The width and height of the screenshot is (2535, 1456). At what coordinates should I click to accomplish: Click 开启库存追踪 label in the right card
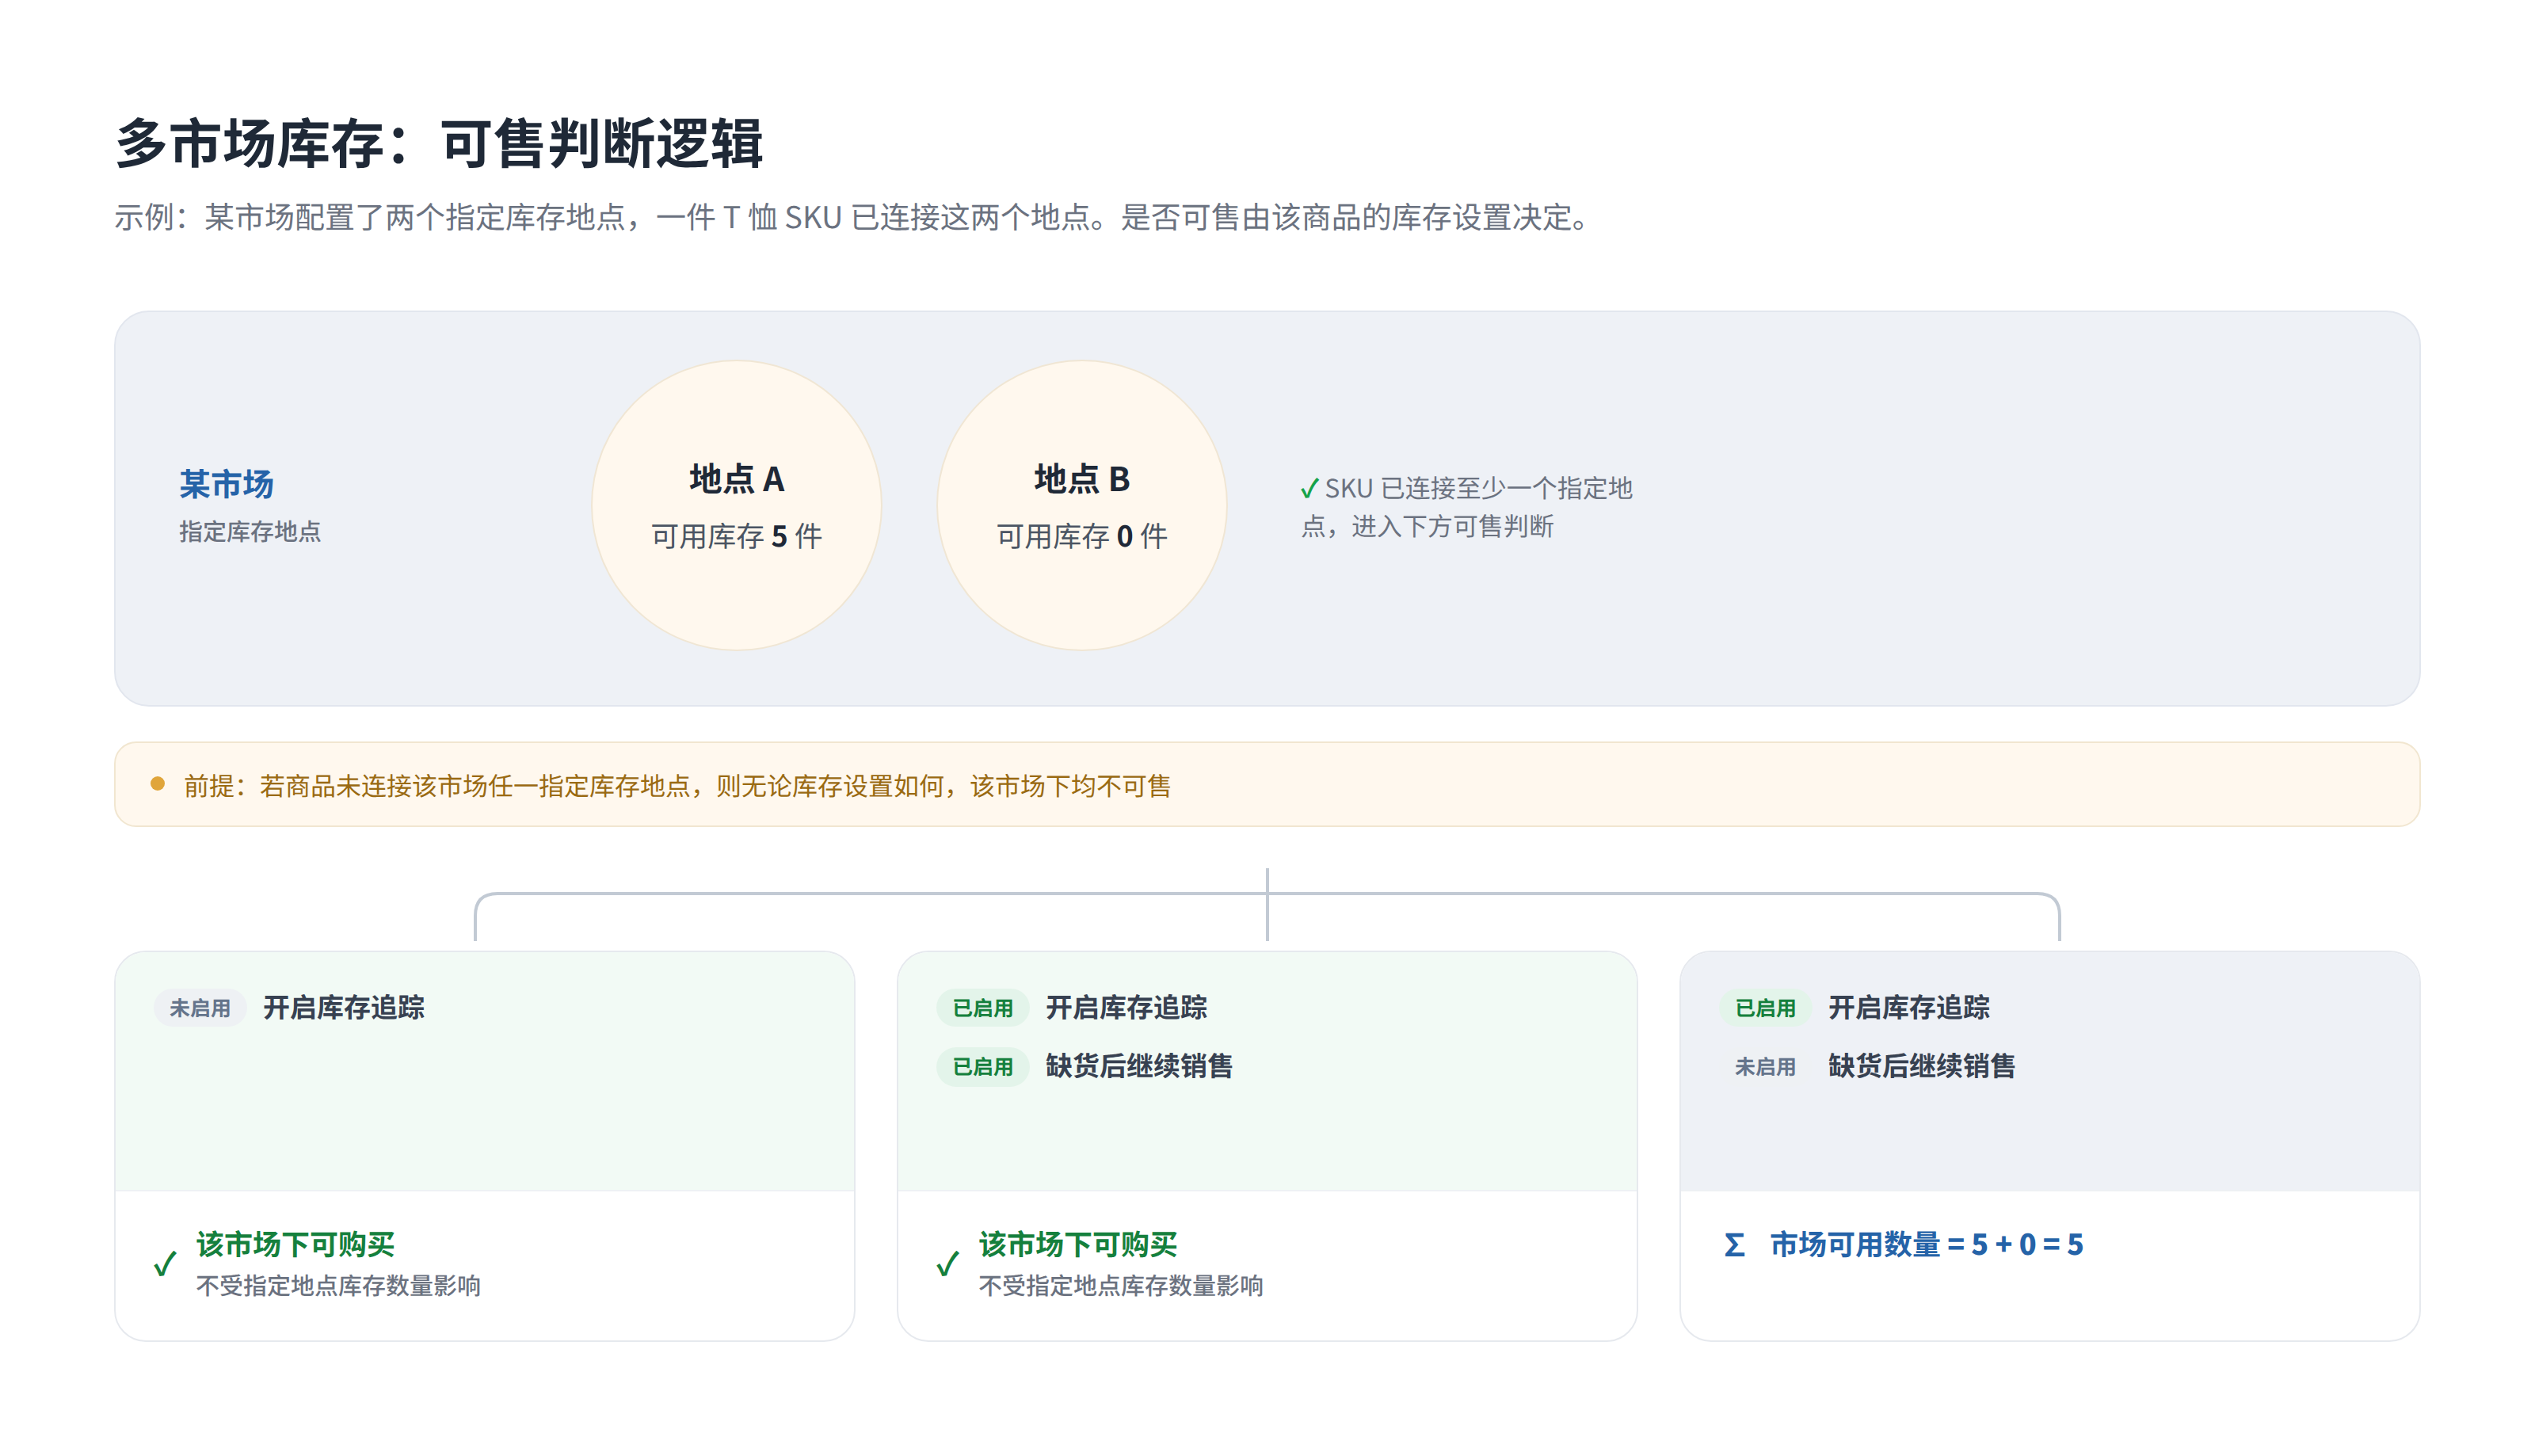(1909, 1007)
